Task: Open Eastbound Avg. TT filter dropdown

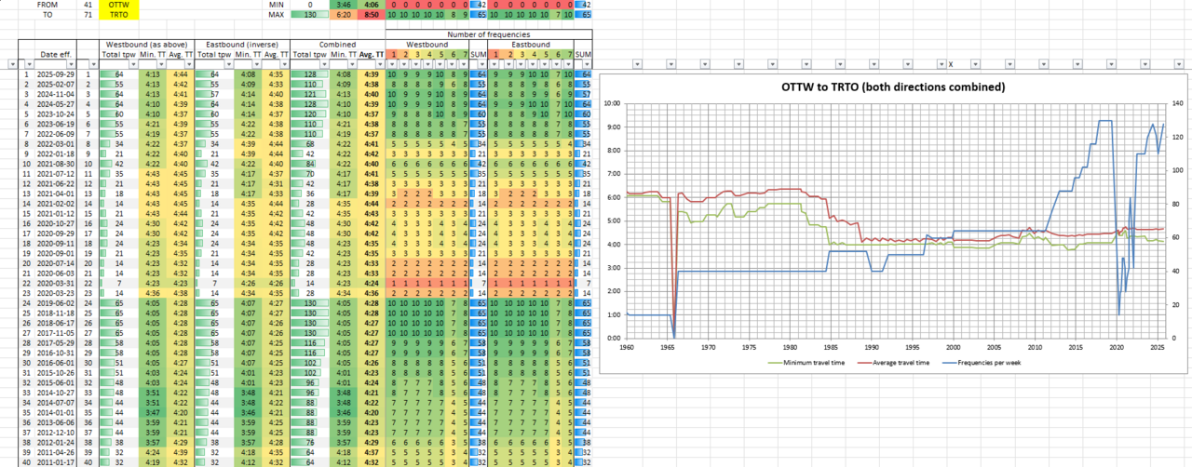Action: pyautogui.click(x=285, y=64)
